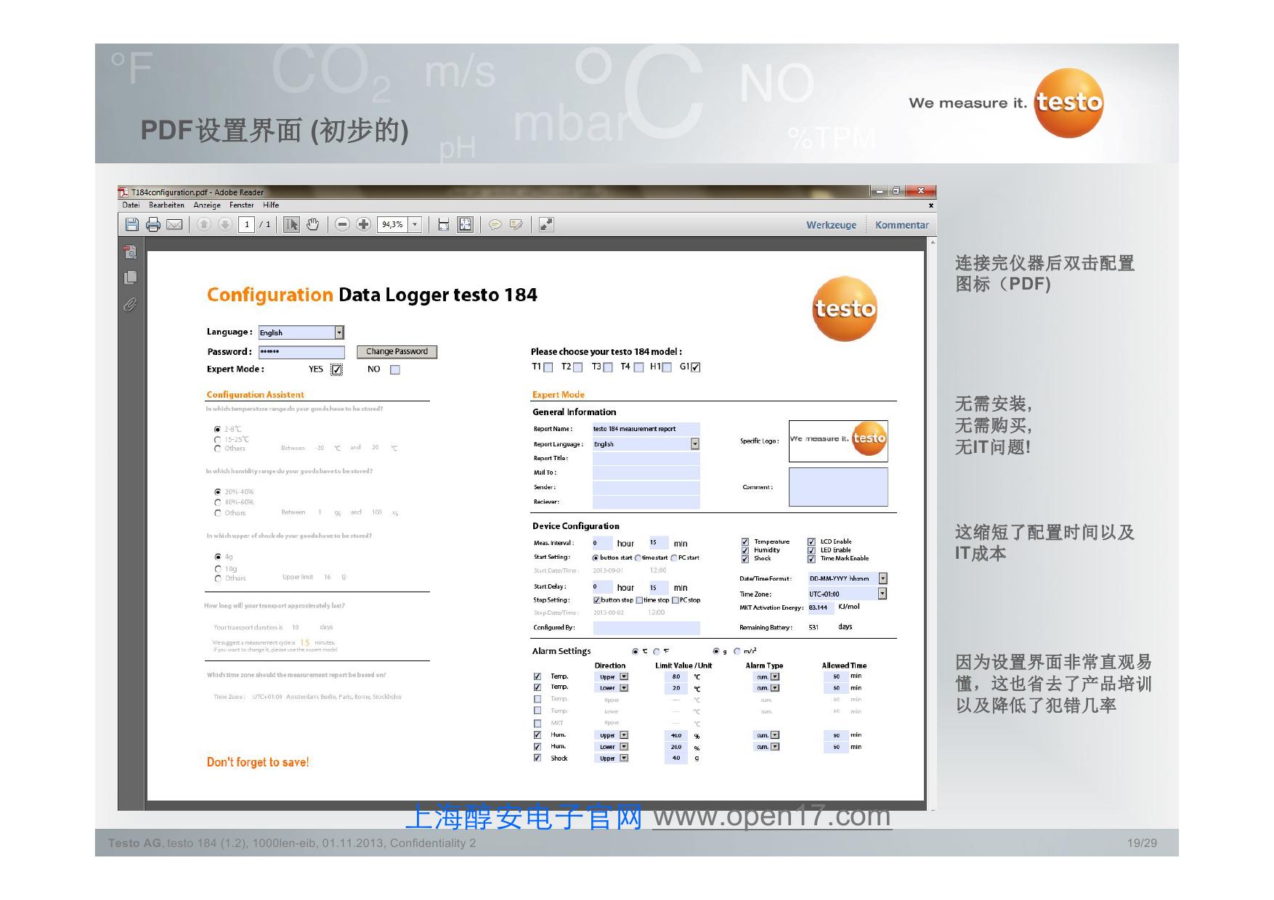This screenshot has width=1274, height=900.
Task: Open Report Language dropdown
Action: point(694,444)
